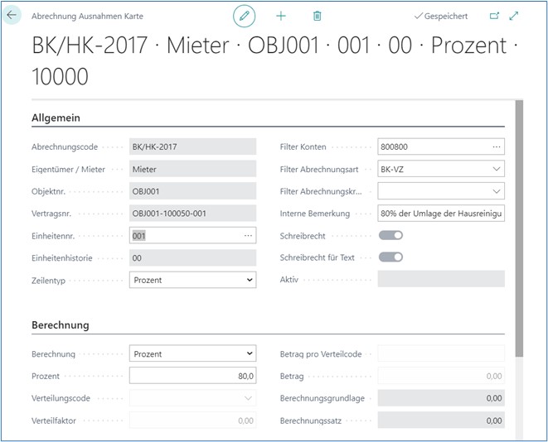548x442 pixels.
Task: Click the Eigentümer / Mieter value Mieter
Action: point(192,169)
